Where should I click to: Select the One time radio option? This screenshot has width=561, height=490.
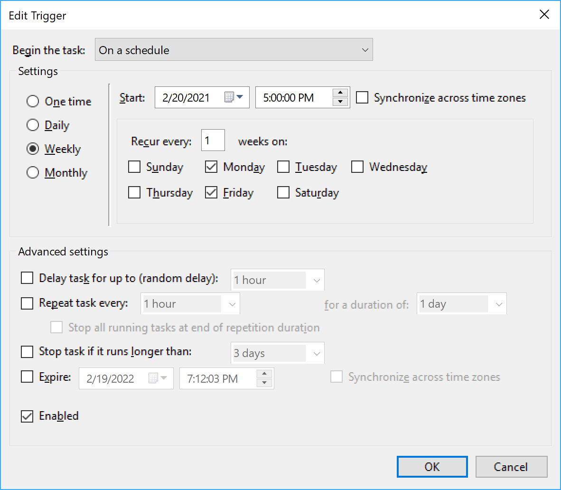33,102
